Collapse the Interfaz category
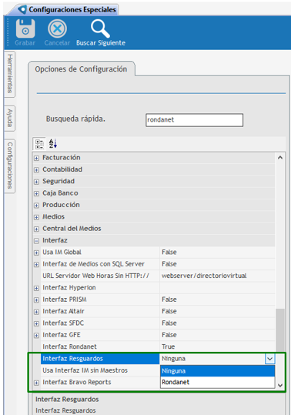The width and height of the screenshot is (291, 415). pyautogui.click(x=36, y=241)
